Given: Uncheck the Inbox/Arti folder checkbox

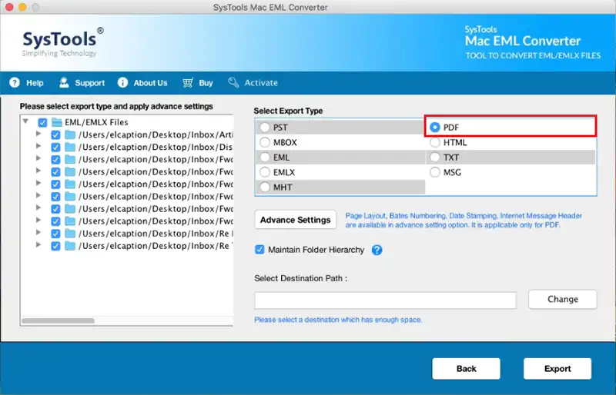Looking at the screenshot, I should point(55,135).
